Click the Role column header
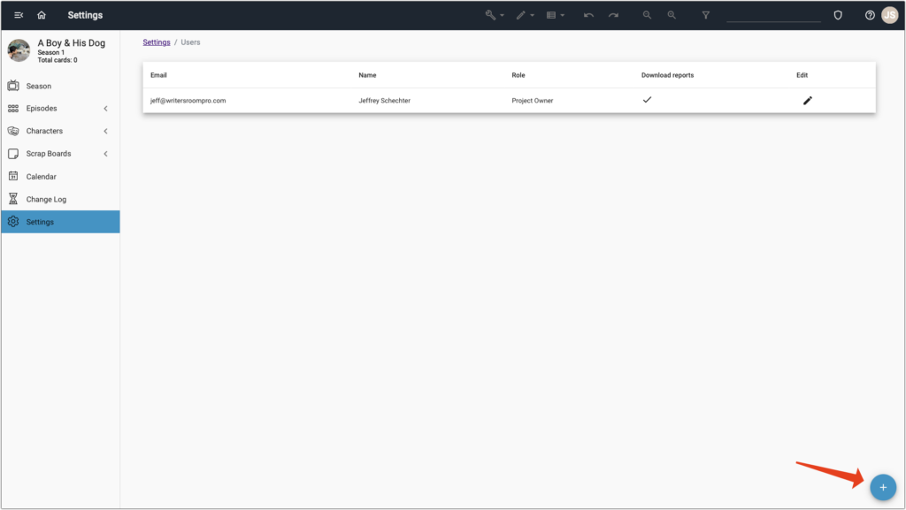This screenshot has width=906, height=510. (x=518, y=75)
